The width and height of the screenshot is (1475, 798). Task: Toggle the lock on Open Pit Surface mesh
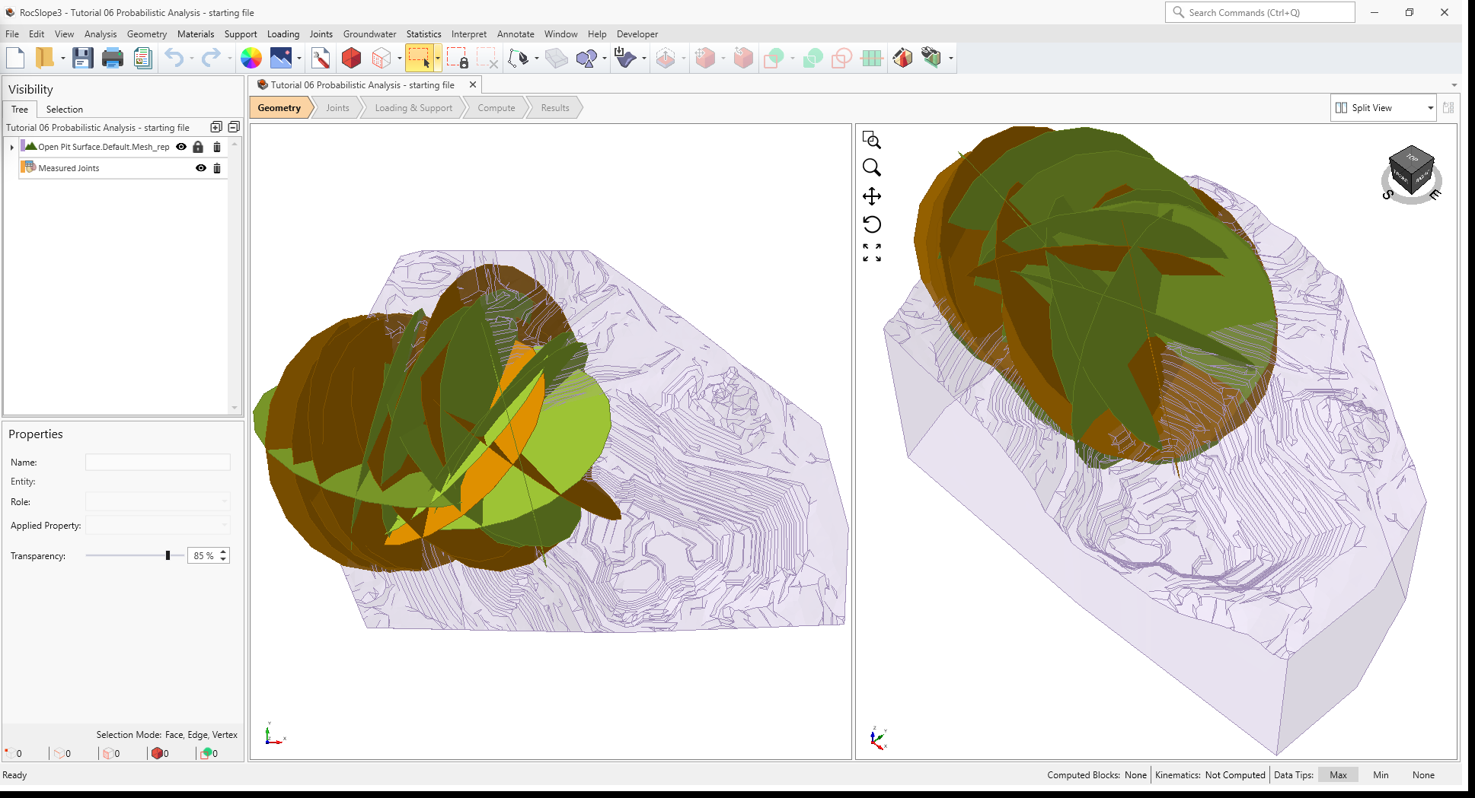198,147
